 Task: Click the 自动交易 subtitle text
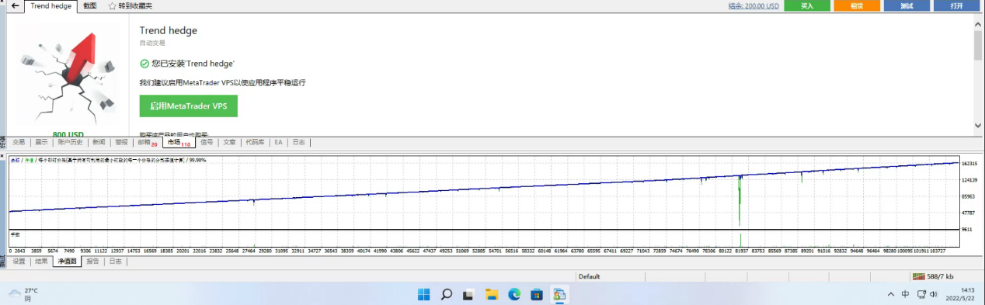point(152,43)
